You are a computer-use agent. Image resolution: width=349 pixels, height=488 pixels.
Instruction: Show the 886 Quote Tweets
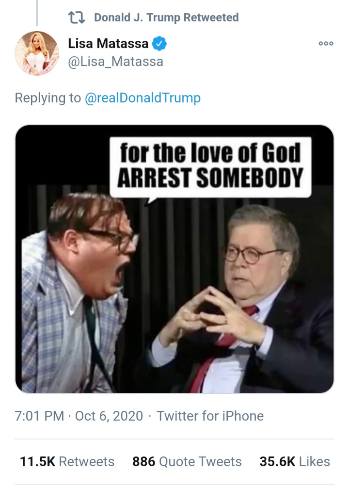click(187, 461)
